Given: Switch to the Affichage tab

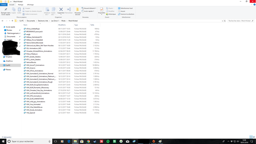Looking at the screenshot, I should click(x=30, y=4).
